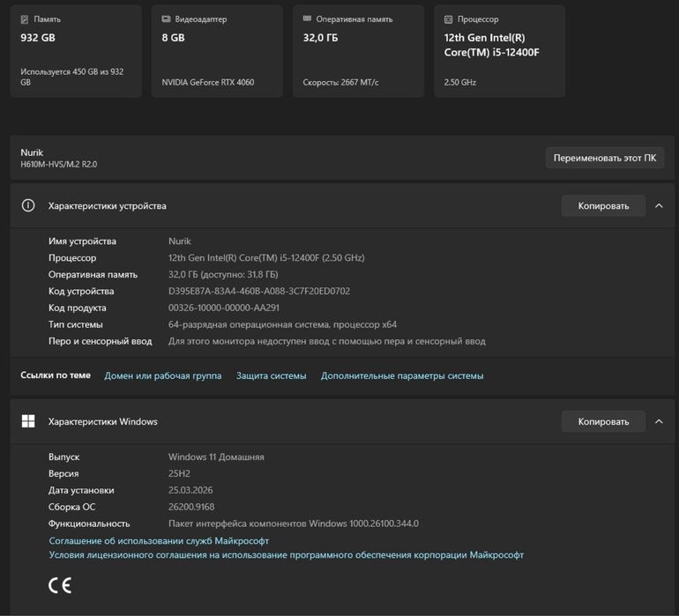Collapse the Характеристики Windows section chevron
The width and height of the screenshot is (679, 616).
[659, 421]
